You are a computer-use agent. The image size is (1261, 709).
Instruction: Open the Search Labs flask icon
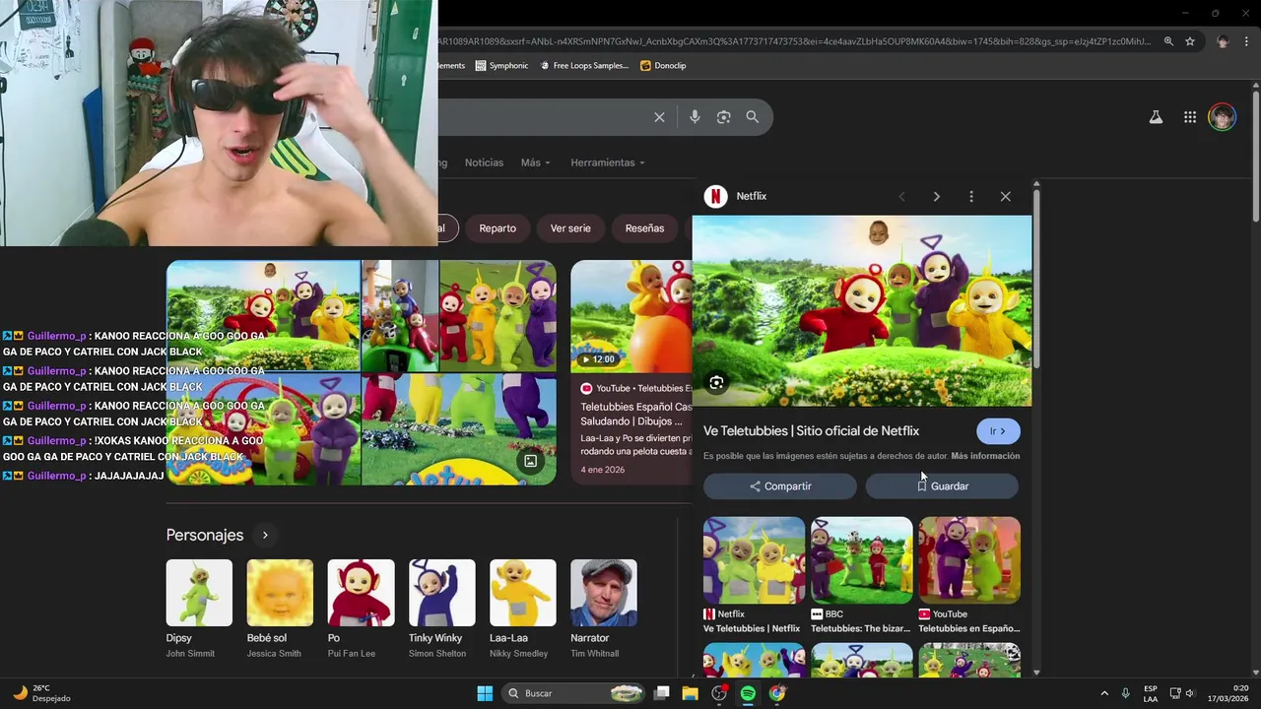1156,117
